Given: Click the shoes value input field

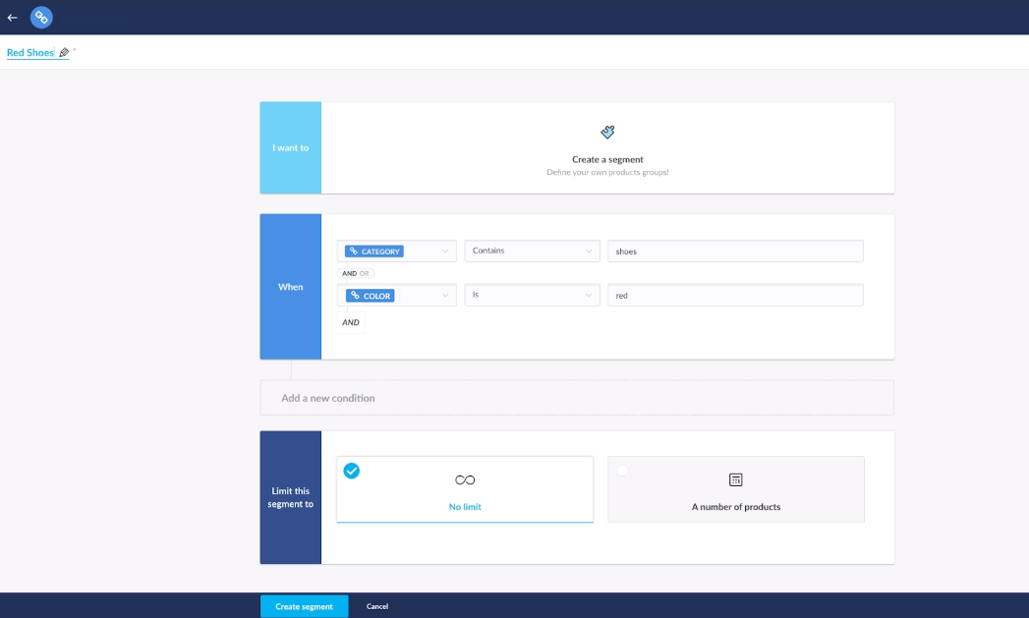Looking at the screenshot, I should [x=735, y=252].
